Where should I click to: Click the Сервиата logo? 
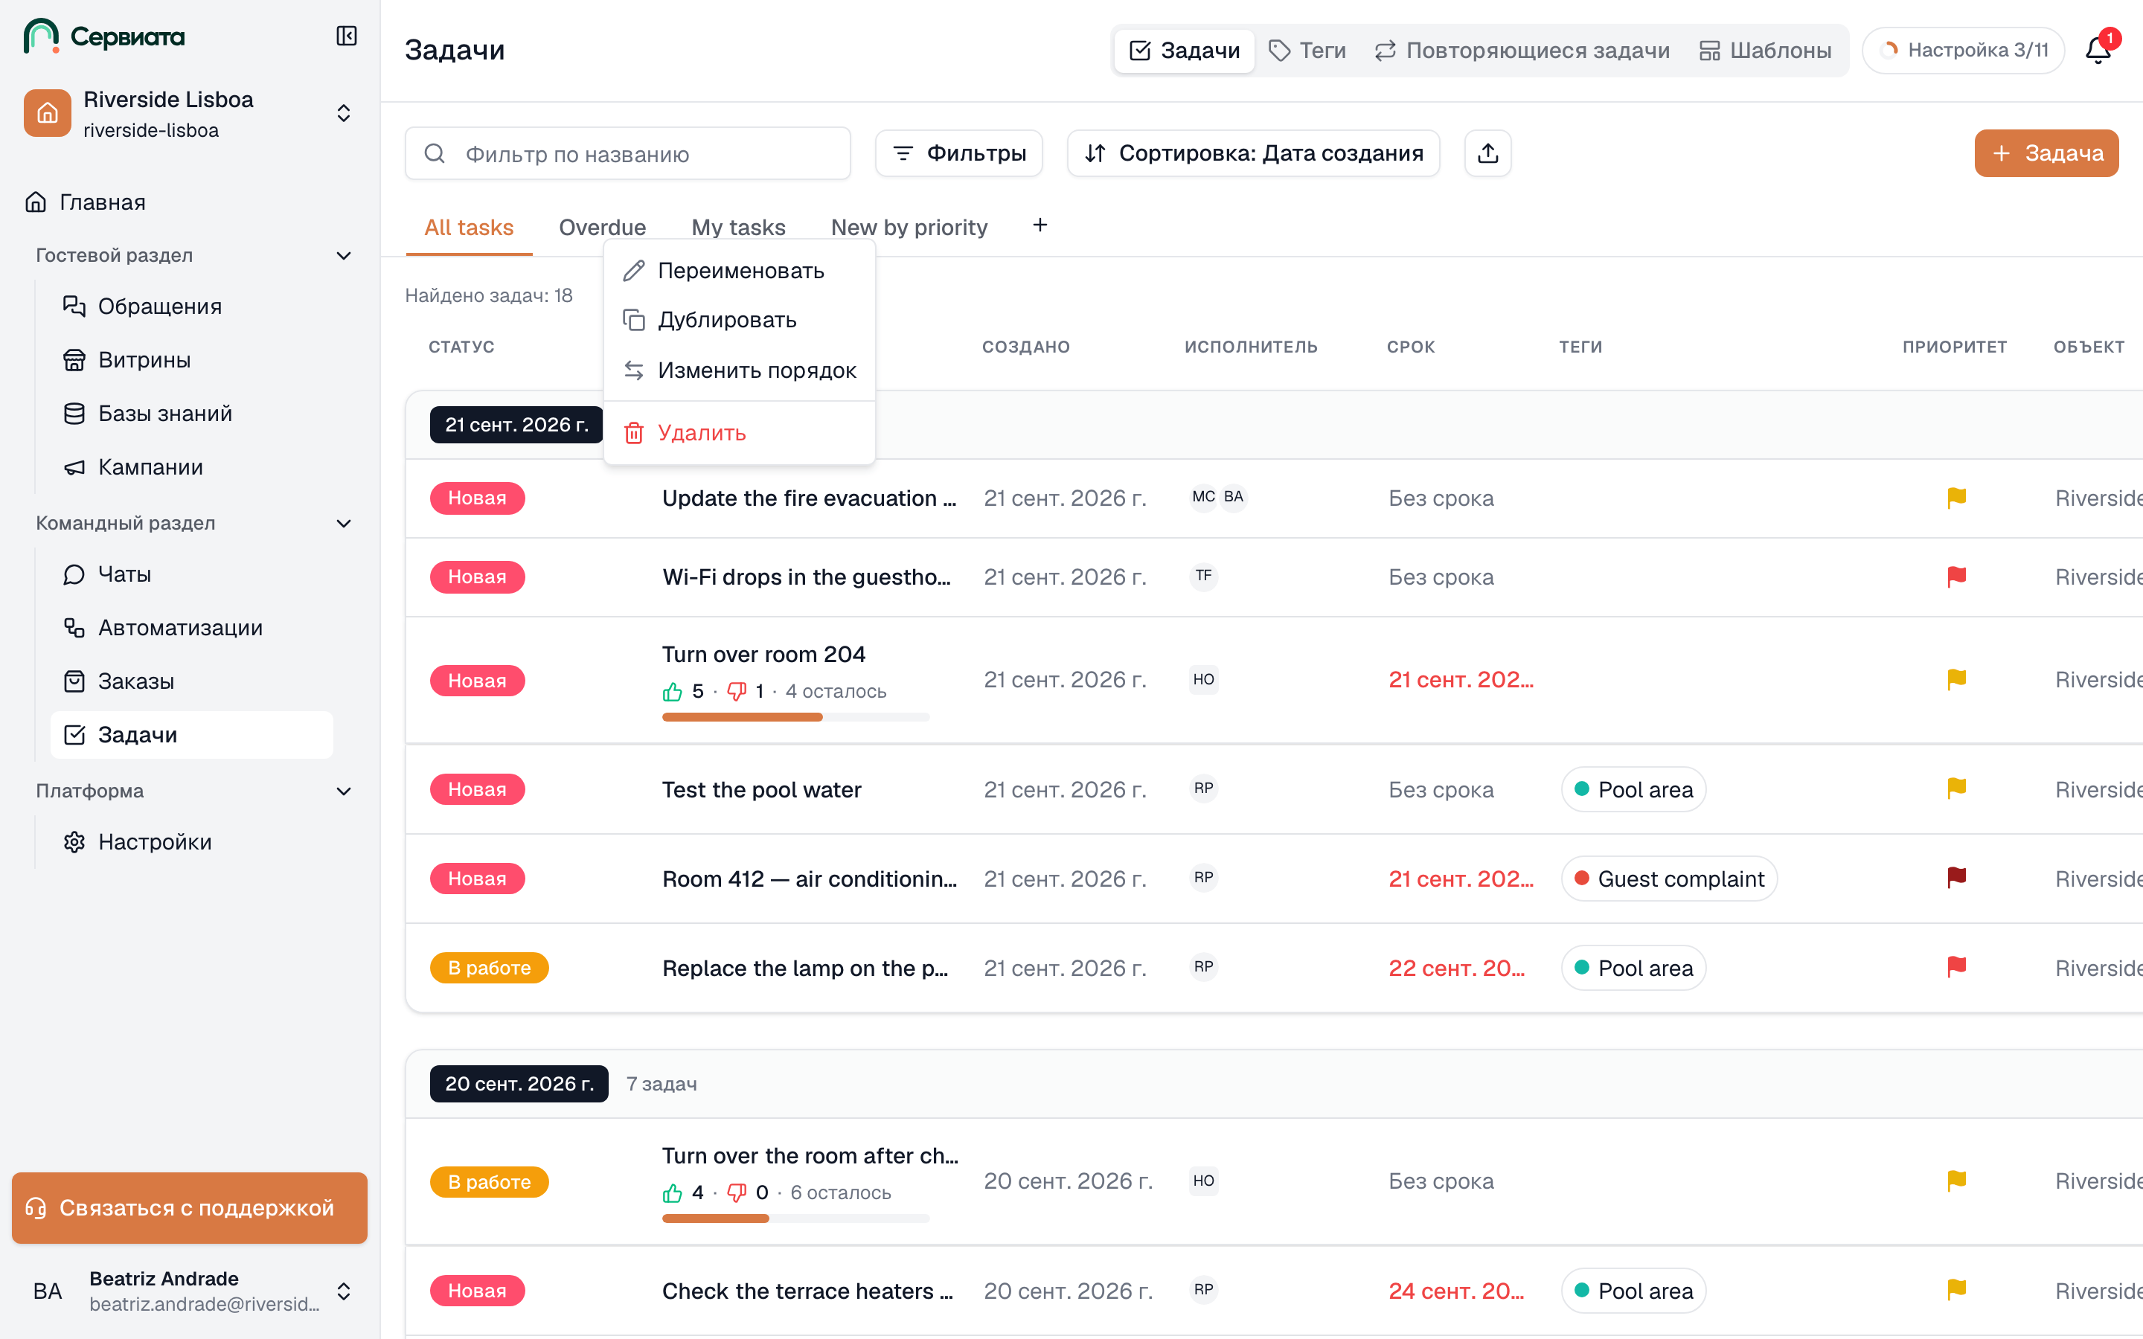(x=104, y=36)
